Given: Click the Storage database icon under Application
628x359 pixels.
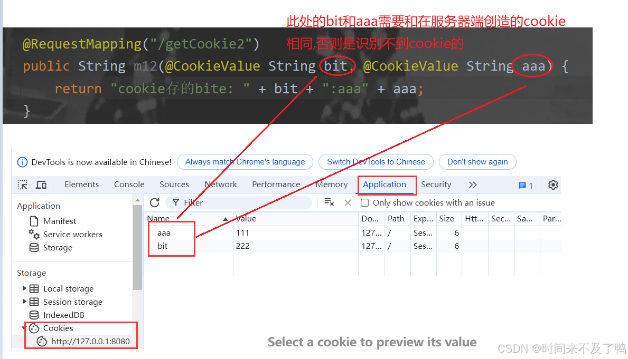Looking at the screenshot, I should click(34, 247).
